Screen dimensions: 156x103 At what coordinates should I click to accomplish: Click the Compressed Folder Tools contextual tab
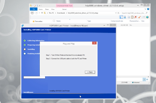(x=64, y=6)
